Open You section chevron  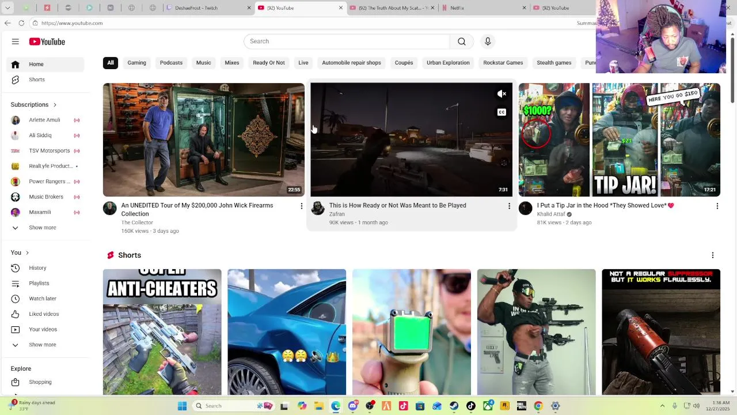(26, 253)
